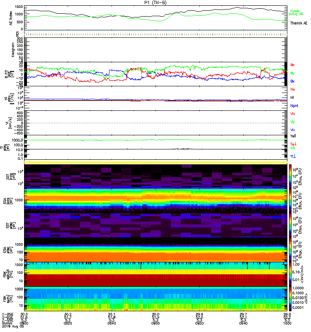This screenshot has height=332, width=311.
Task: Click the blue "Npot" legend label
Action: [294, 106]
